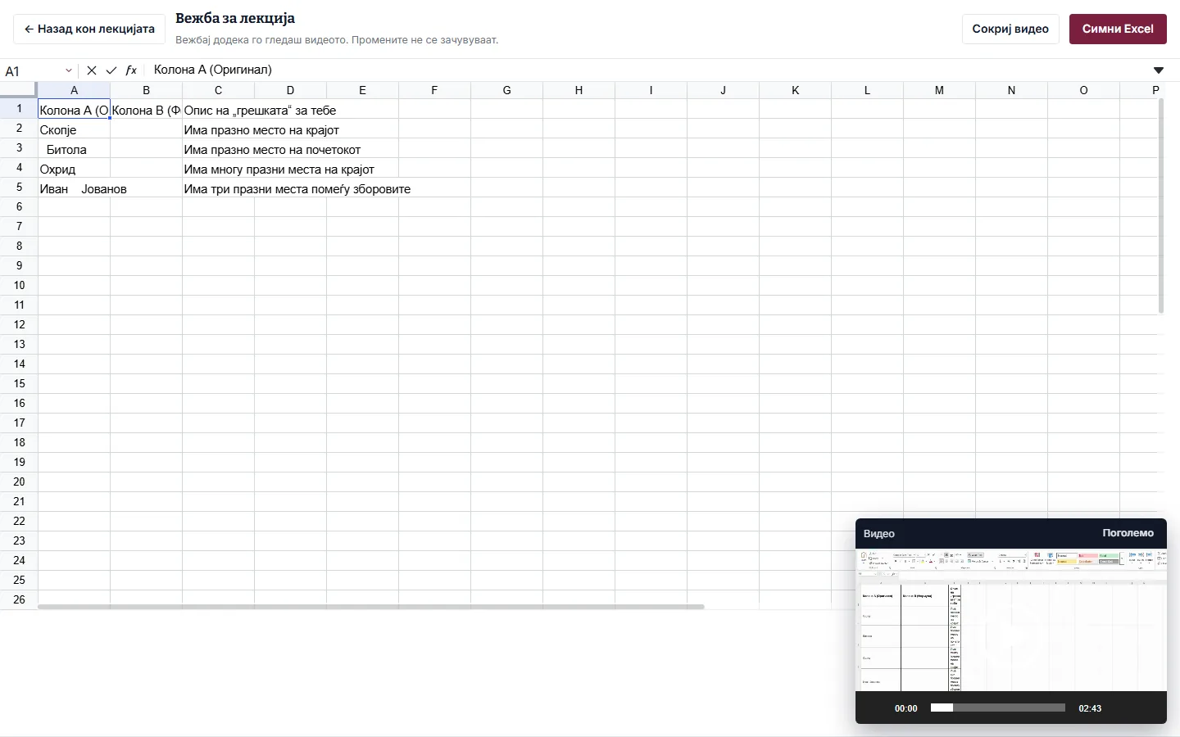Select cell B1 'Колона B (Ф'
Viewport: 1180px width, 737px height.
[146, 110]
